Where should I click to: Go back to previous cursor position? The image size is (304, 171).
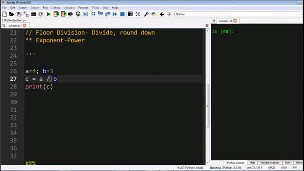point(162,14)
